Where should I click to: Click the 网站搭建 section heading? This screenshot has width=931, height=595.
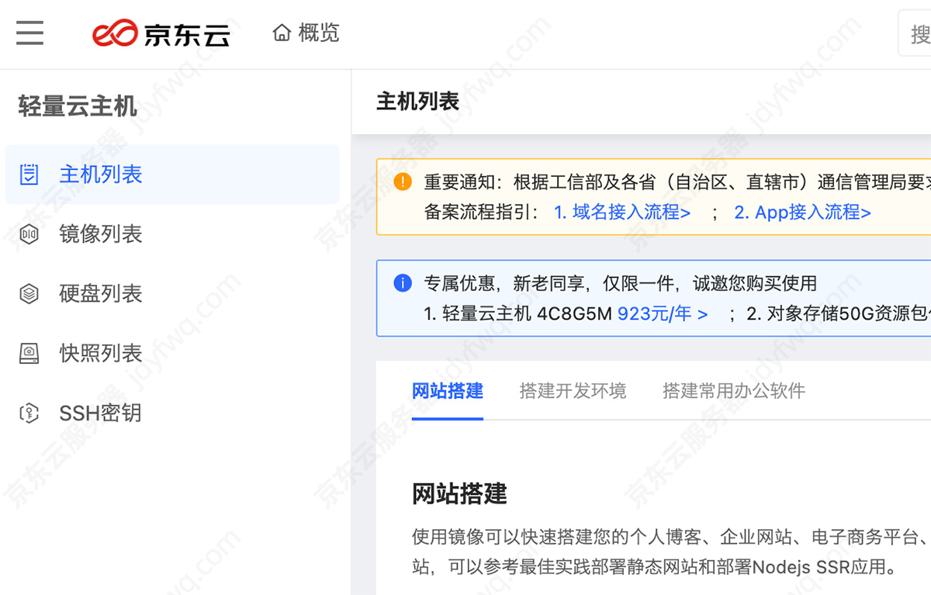(x=459, y=493)
